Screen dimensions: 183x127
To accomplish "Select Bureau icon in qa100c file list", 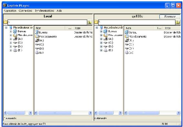I will (x=127, y=32).
